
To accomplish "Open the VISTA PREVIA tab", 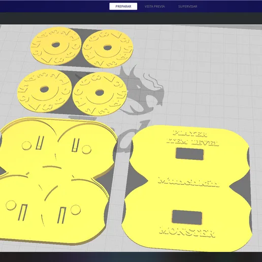I will [x=154, y=7].
